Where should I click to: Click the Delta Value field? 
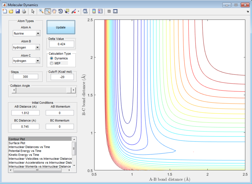(x=61, y=44)
